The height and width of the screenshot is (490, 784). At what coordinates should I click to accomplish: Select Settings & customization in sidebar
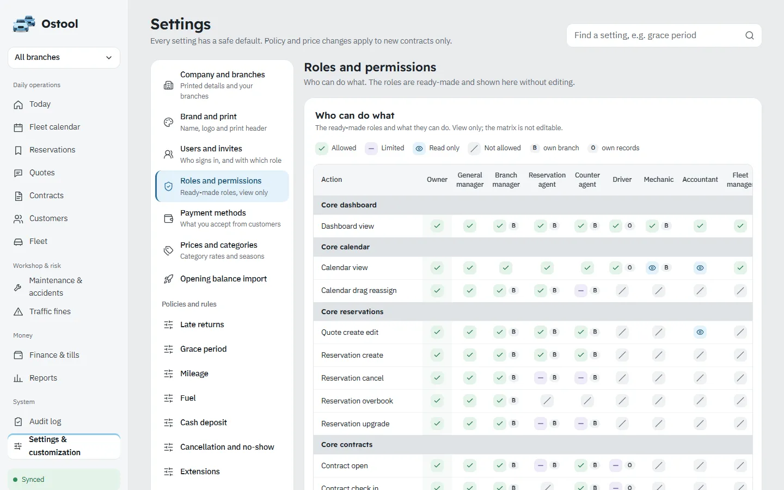[64, 446]
